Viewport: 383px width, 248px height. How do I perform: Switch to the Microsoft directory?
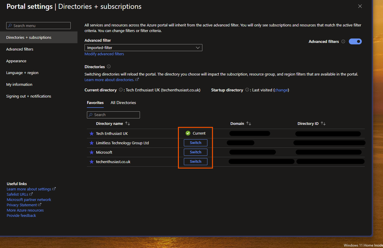pos(196,152)
